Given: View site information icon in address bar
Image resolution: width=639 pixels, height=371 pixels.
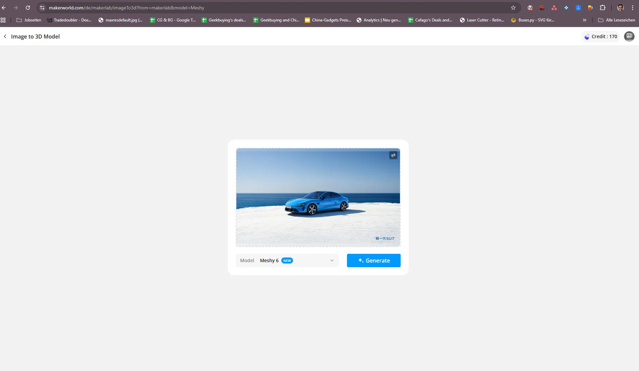Looking at the screenshot, I should pyautogui.click(x=42, y=8).
